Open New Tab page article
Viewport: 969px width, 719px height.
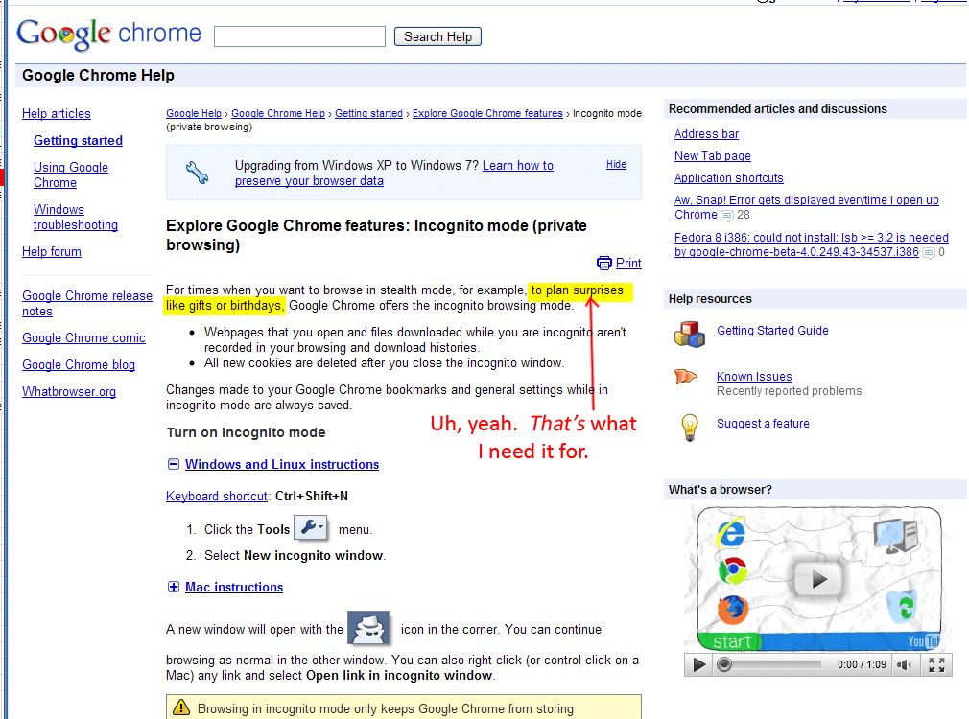point(713,156)
